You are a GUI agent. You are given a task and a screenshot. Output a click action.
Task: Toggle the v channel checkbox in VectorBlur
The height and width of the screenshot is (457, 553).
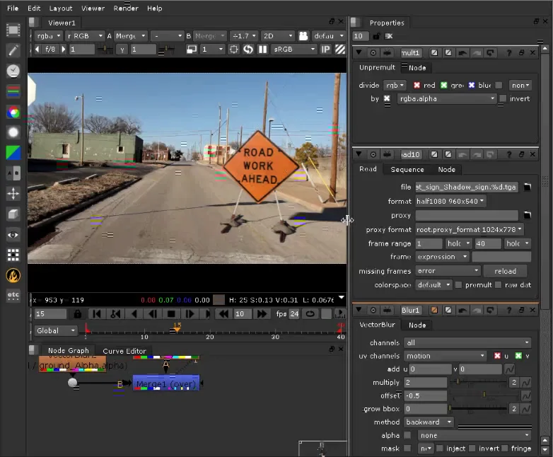click(x=518, y=356)
